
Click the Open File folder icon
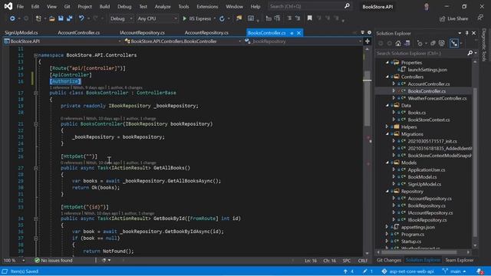coord(52,18)
